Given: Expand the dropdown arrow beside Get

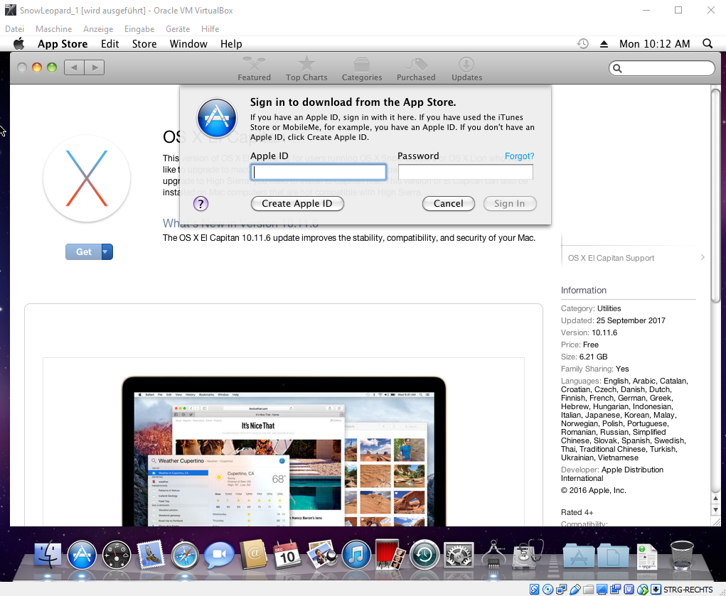Looking at the screenshot, I should 107,251.
